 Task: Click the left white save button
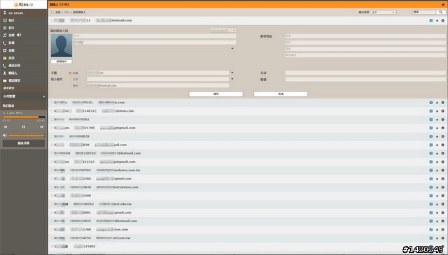coord(216,94)
